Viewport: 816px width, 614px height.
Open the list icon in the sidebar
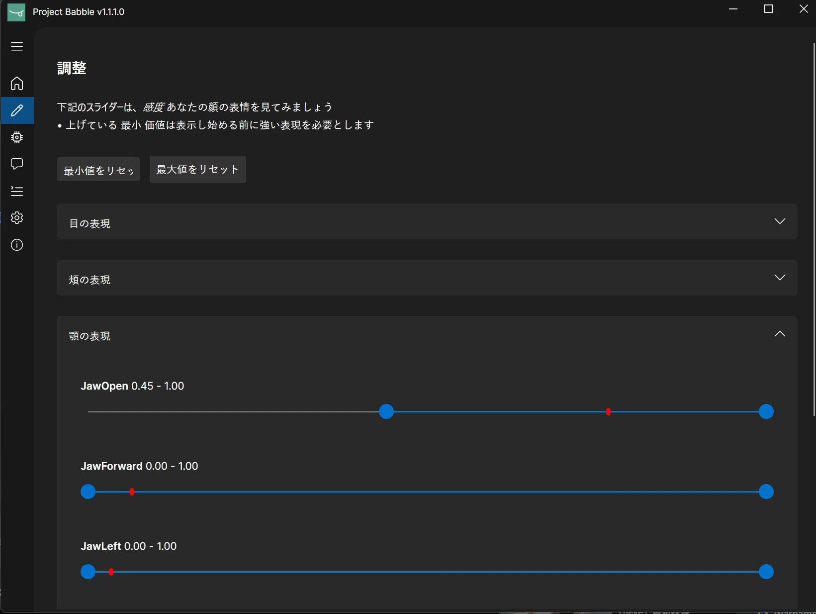[x=17, y=191]
